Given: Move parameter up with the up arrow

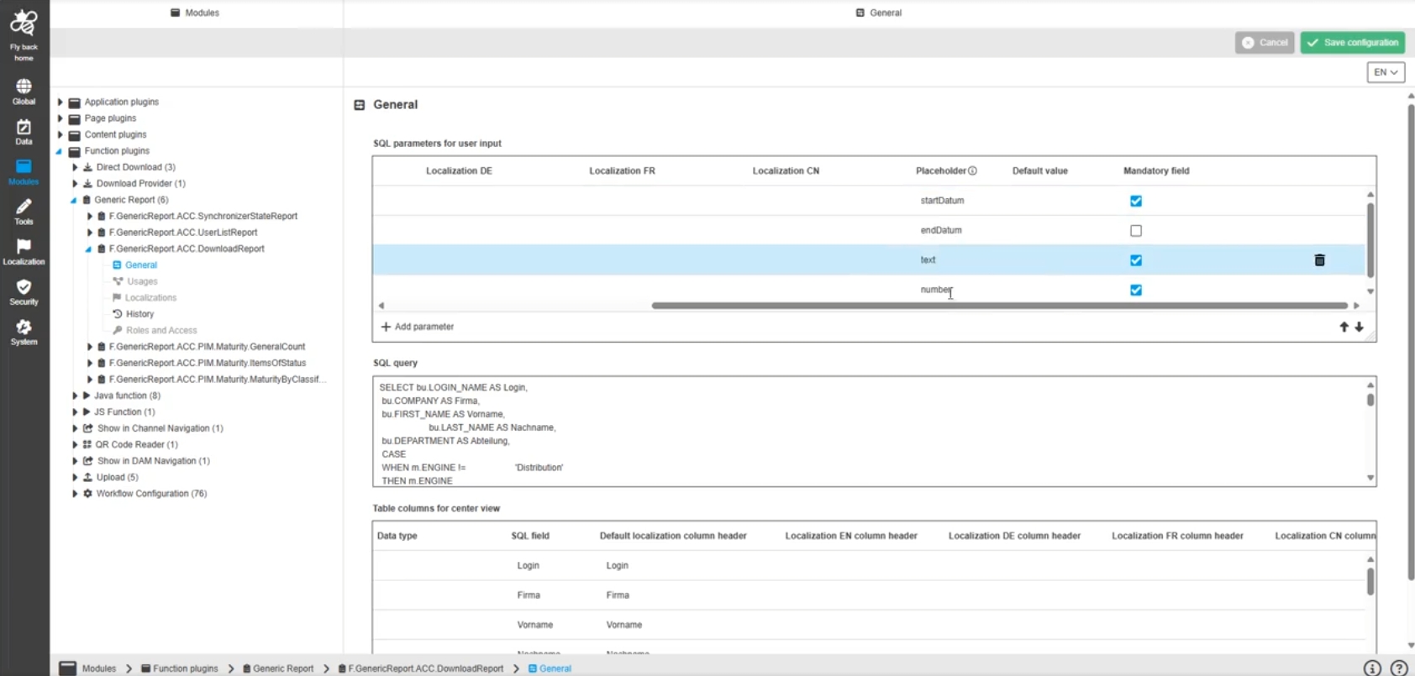Looking at the screenshot, I should coord(1344,327).
